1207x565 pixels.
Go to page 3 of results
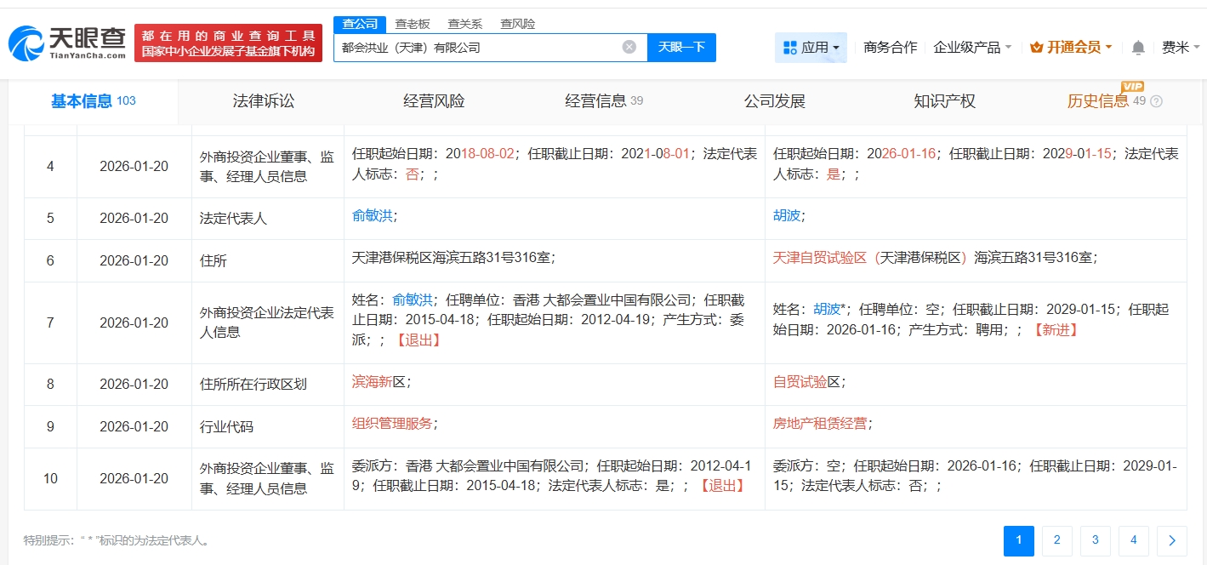click(x=1096, y=540)
